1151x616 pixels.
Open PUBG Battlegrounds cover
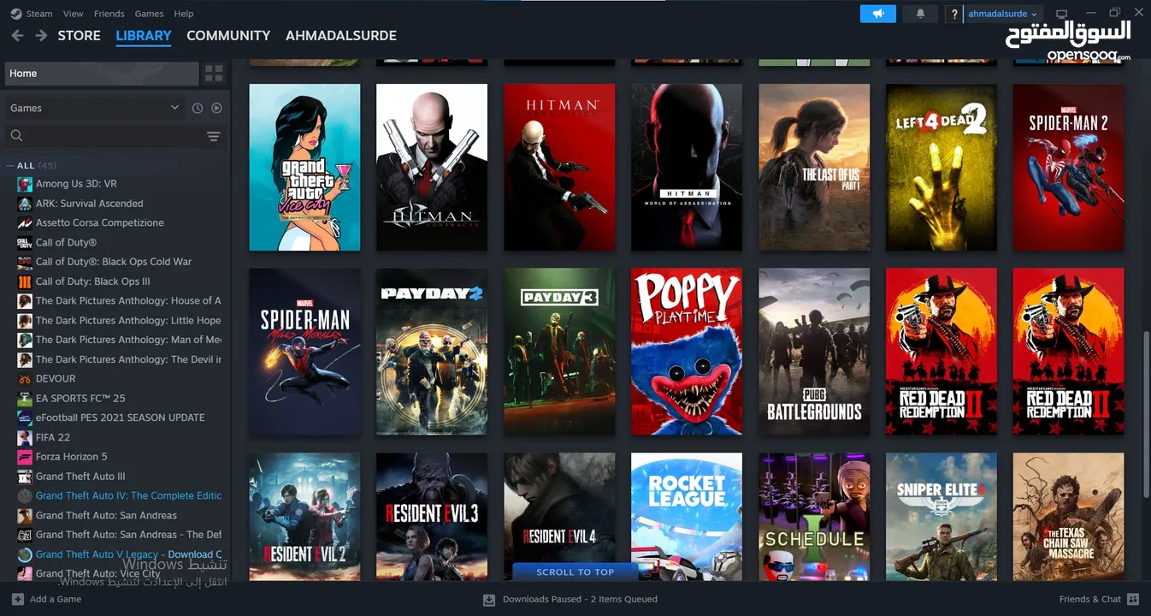coord(814,352)
